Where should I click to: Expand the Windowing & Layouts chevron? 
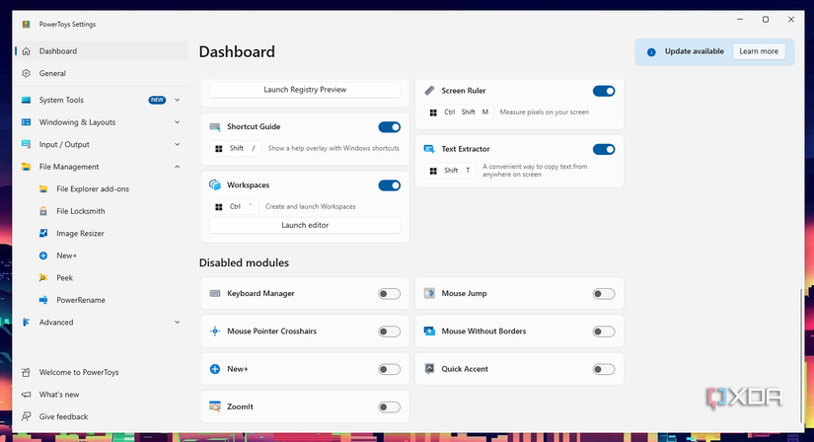tap(177, 122)
